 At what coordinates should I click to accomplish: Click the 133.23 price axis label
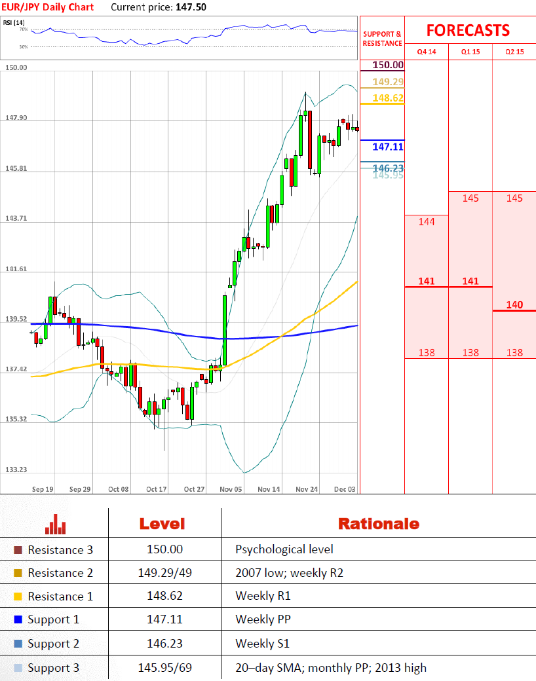coord(16,469)
